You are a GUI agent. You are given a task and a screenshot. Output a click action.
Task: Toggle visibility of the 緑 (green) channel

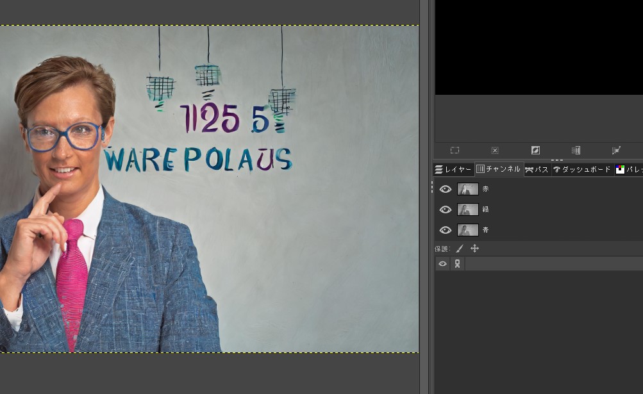point(445,209)
